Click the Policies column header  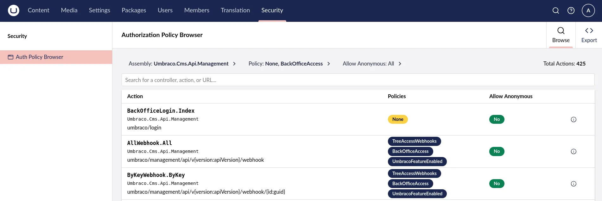pos(397,96)
